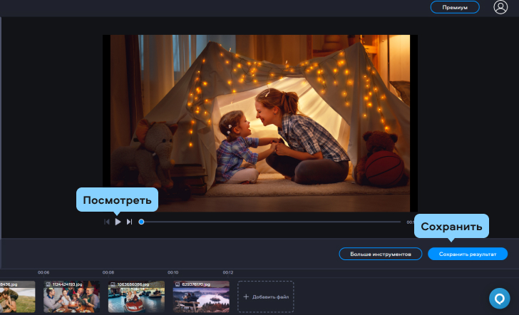
Task: Click the 00:06 timeline marker
Action: click(43, 272)
